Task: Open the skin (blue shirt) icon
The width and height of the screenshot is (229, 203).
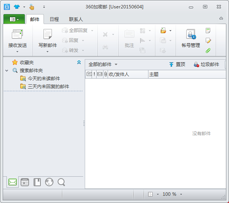Action: click(x=17, y=6)
